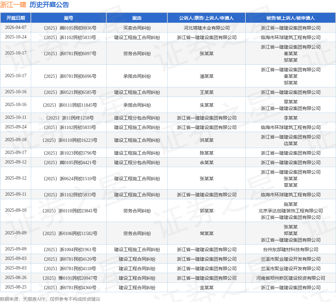Click plaintiff 潘某某

[x=207, y=76]
